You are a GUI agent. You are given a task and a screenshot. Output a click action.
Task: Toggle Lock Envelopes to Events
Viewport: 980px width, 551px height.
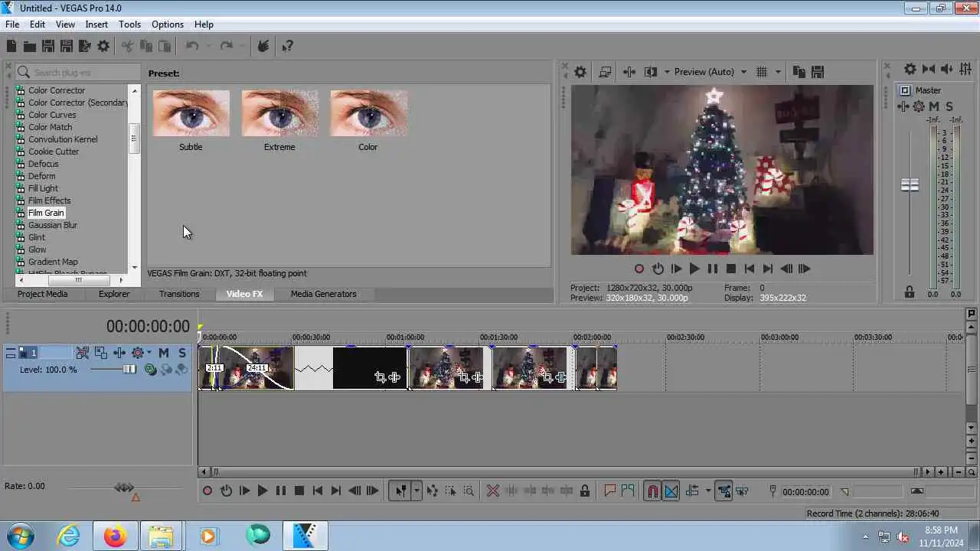724,491
